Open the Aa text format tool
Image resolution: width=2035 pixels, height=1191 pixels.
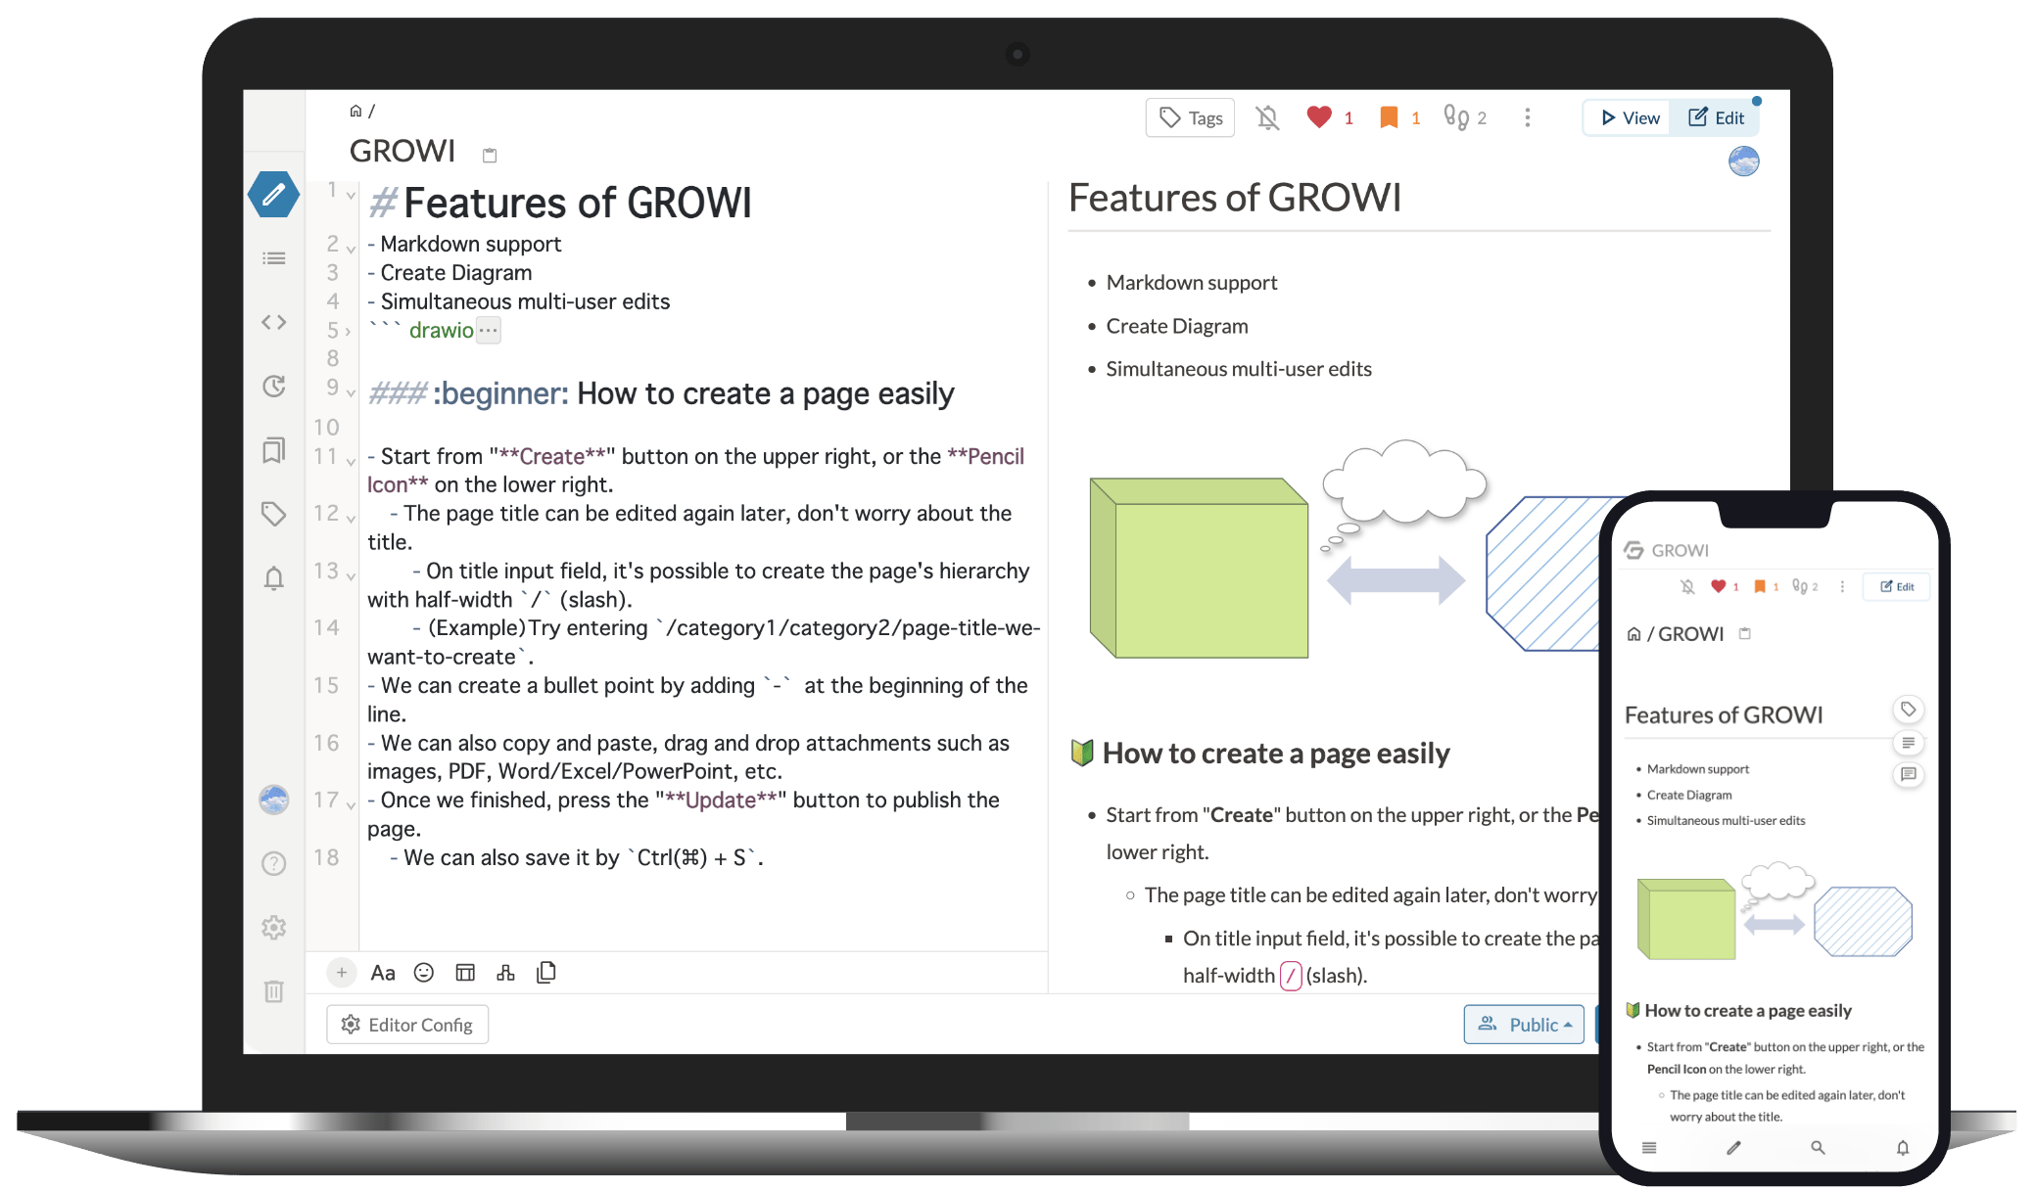coord(383,973)
